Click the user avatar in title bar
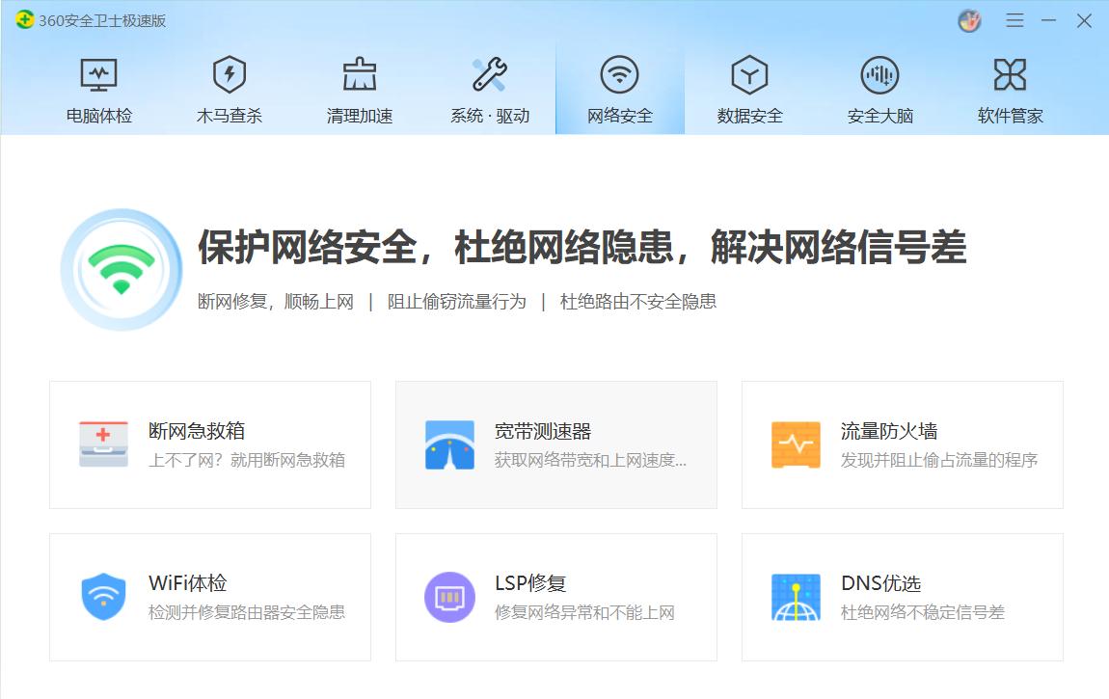 (968, 19)
